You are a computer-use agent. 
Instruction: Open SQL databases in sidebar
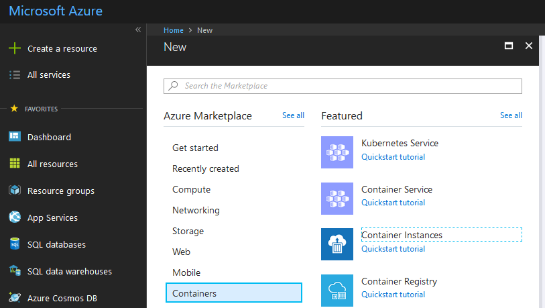pos(56,244)
